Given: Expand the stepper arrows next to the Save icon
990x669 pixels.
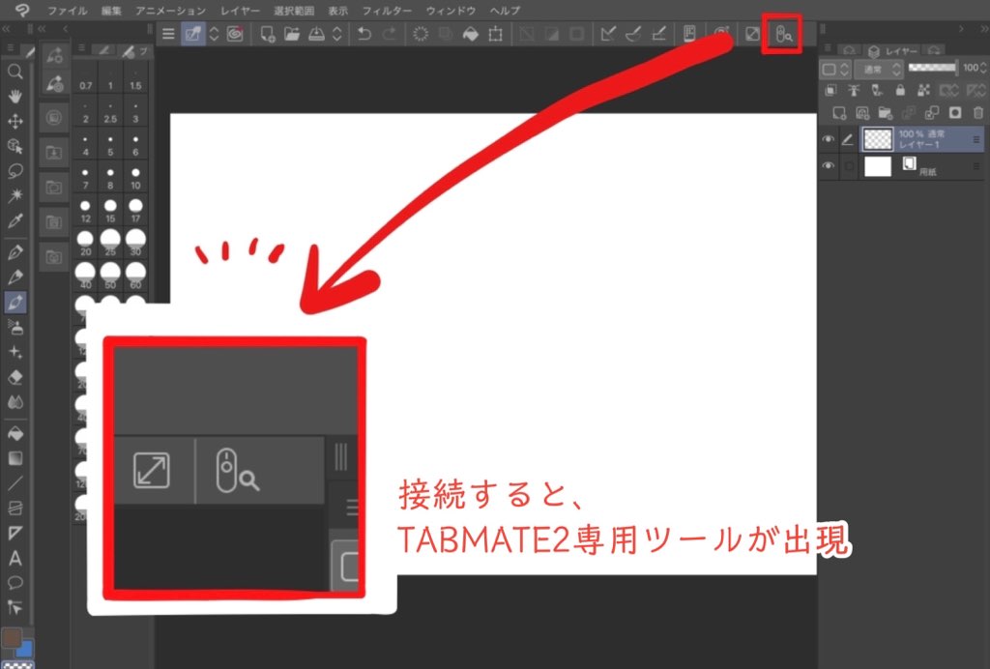Looking at the screenshot, I should coord(337,34).
